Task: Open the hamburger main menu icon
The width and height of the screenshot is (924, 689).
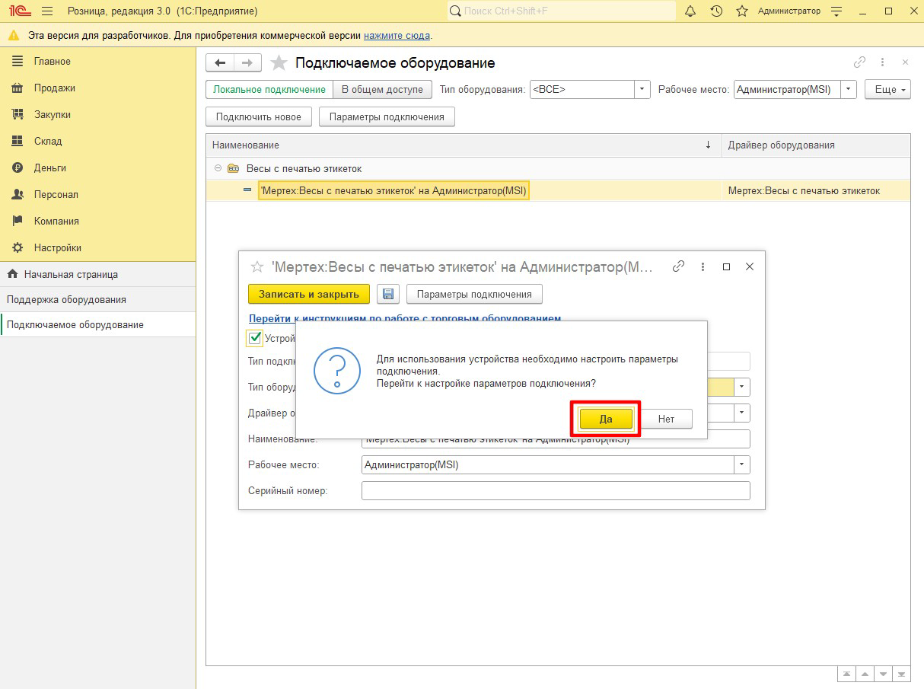Action: click(x=47, y=11)
